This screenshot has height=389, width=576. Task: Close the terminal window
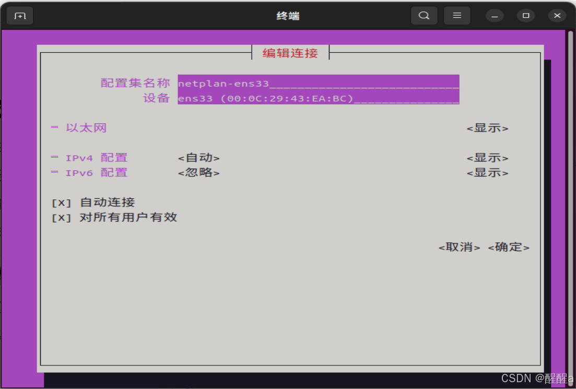point(557,16)
